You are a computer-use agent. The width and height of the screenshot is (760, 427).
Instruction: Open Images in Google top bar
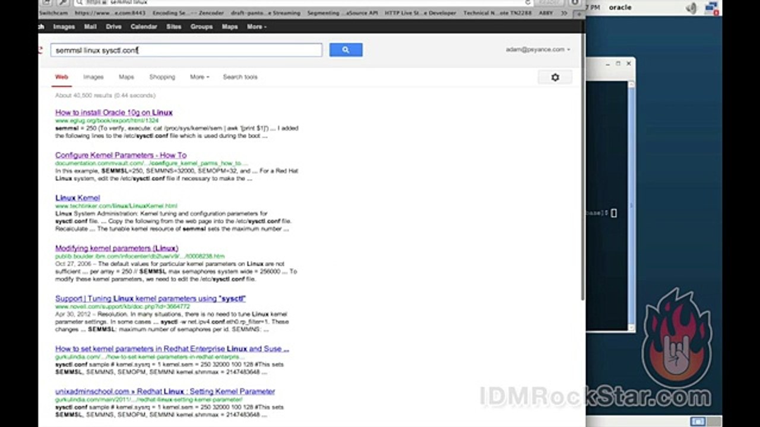(64, 27)
